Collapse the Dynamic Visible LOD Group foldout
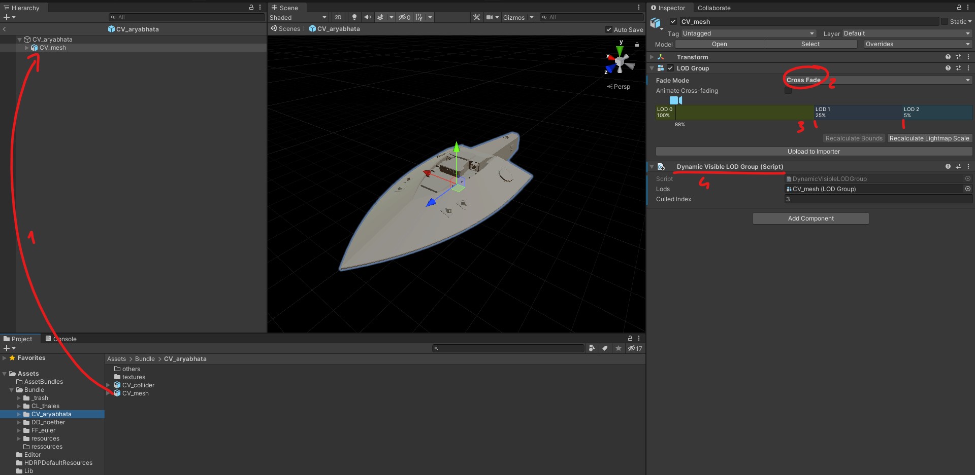The height and width of the screenshot is (475, 975). coord(652,166)
